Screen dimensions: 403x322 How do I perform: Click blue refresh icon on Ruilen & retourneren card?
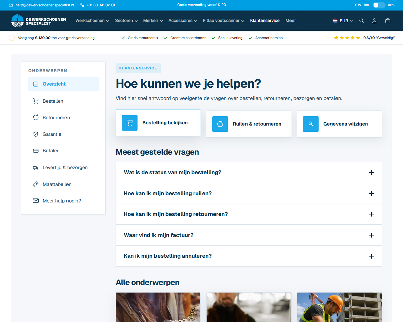pyautogui.click(x=220, y=124)
